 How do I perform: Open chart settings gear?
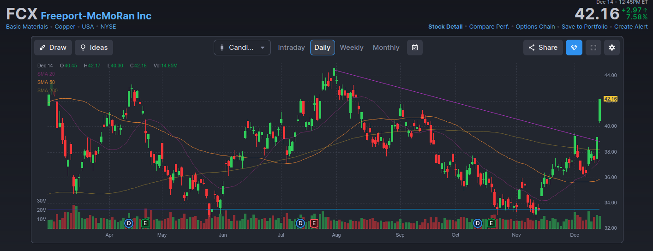tap(612, 48)
